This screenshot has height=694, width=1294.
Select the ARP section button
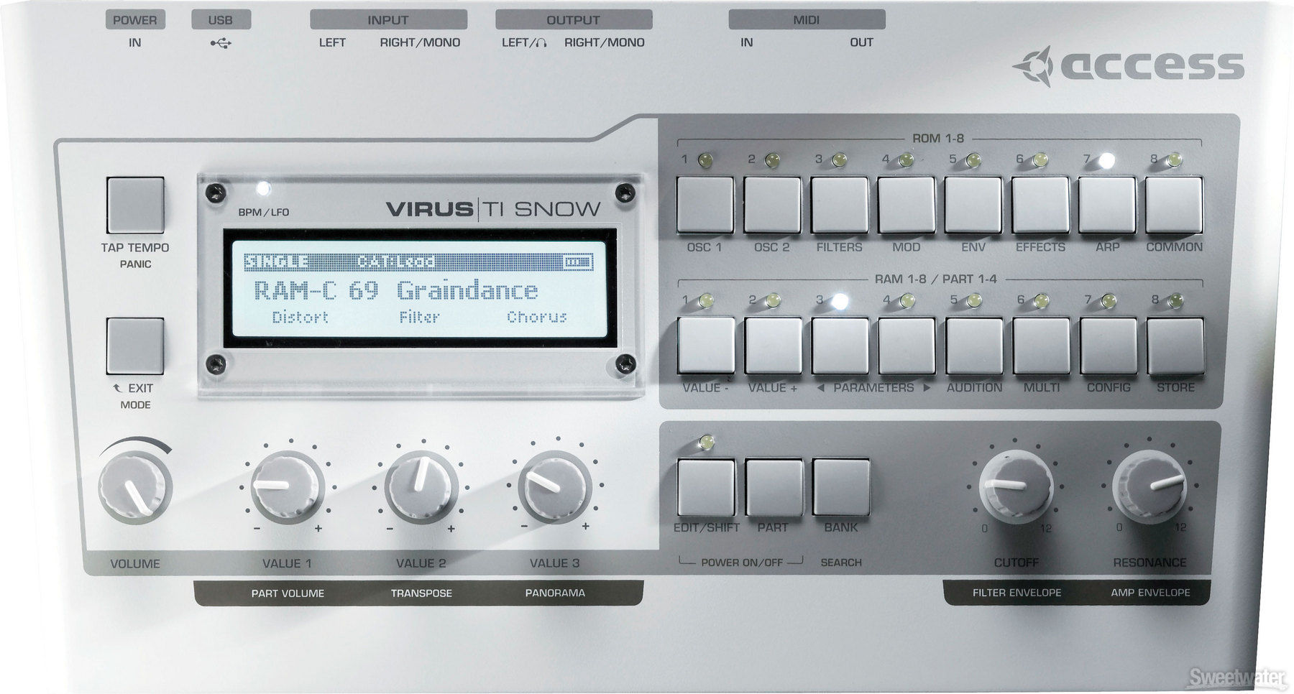point(1108,205)
